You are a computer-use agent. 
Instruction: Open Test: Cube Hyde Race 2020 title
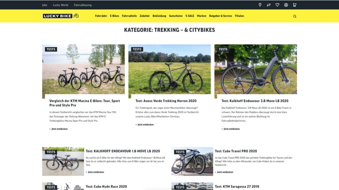(106, 186)
